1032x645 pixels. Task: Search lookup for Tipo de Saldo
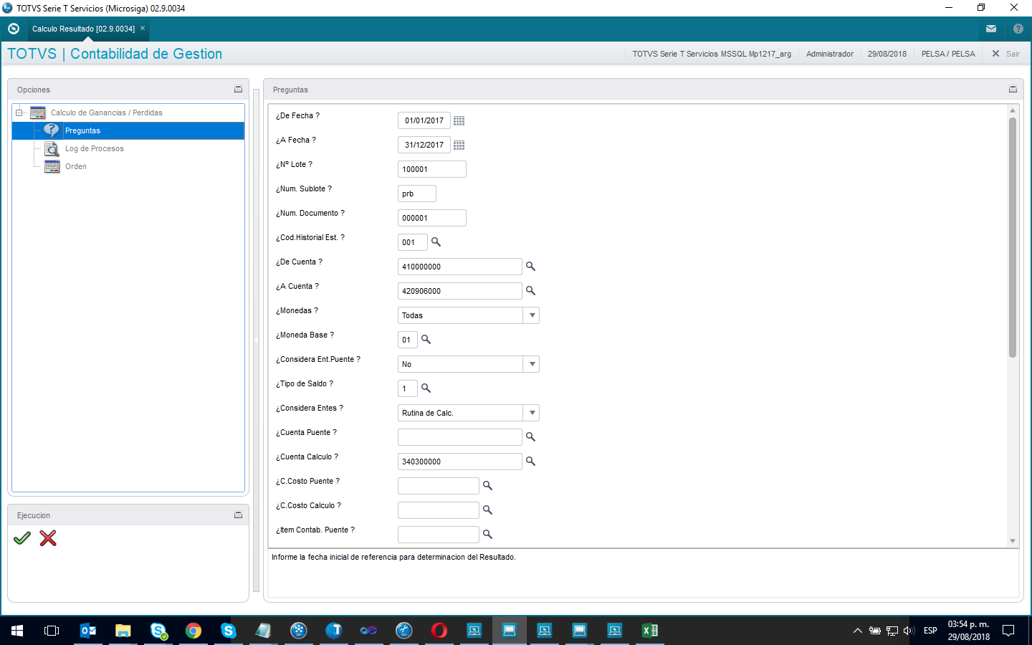426,388
